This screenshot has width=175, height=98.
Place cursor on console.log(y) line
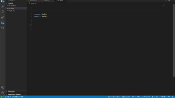40,16
